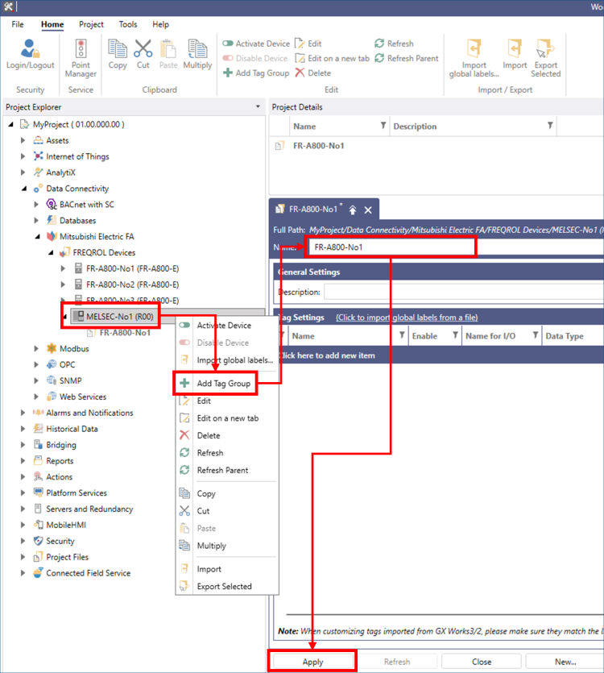
Task: Collapse the Data Connectivity node
Action: point(24,189)
